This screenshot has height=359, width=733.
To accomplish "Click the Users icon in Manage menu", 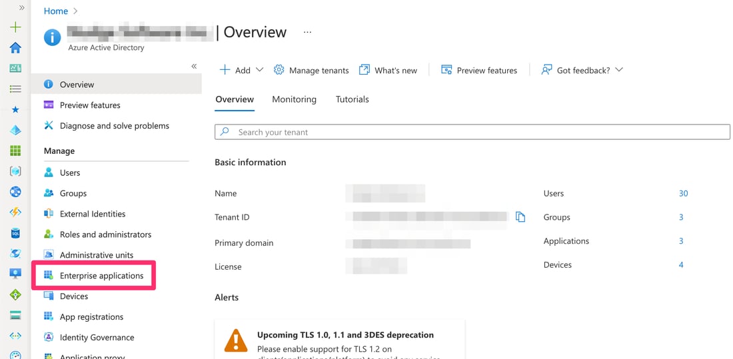I will [48, 173].
